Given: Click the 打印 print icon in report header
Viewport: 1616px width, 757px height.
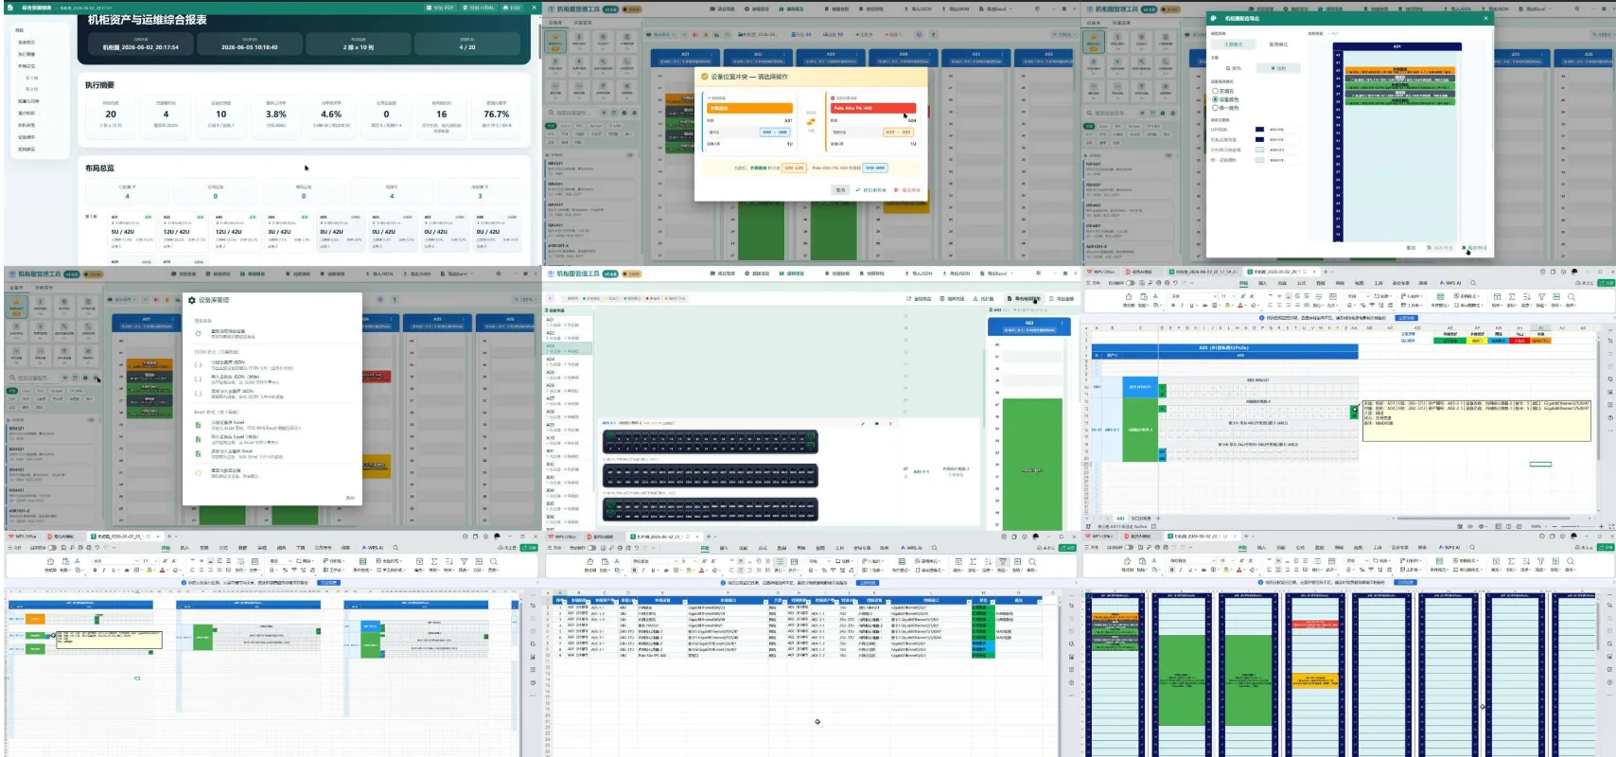Looking at the screenshot, I should 505,8.
